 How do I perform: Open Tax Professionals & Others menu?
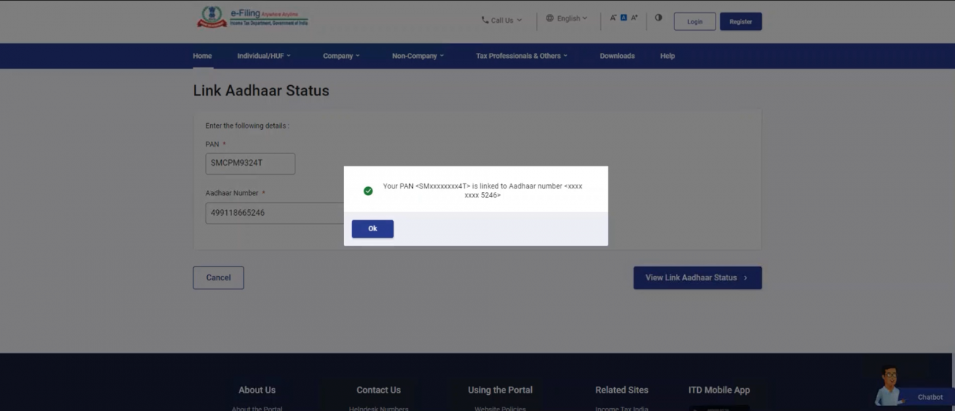[522, 56]
